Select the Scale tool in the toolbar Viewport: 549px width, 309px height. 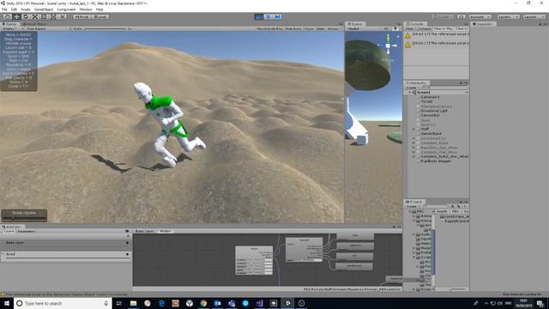(34, 17)
